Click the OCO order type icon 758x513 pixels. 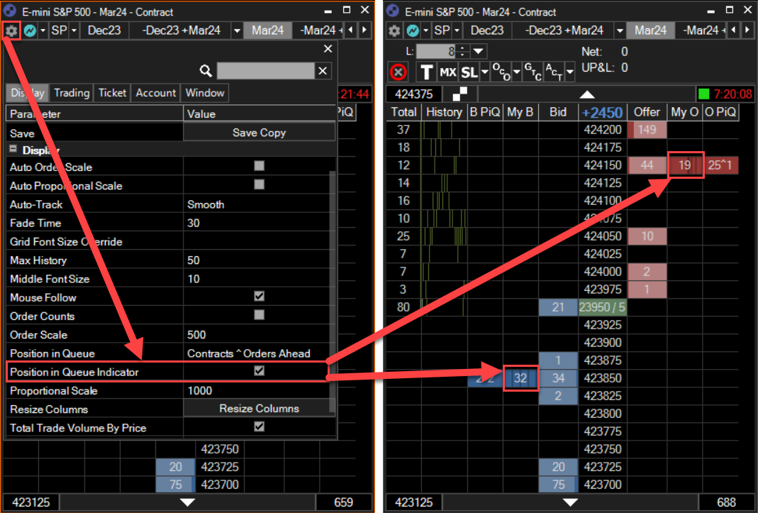(x=501, y=72)
